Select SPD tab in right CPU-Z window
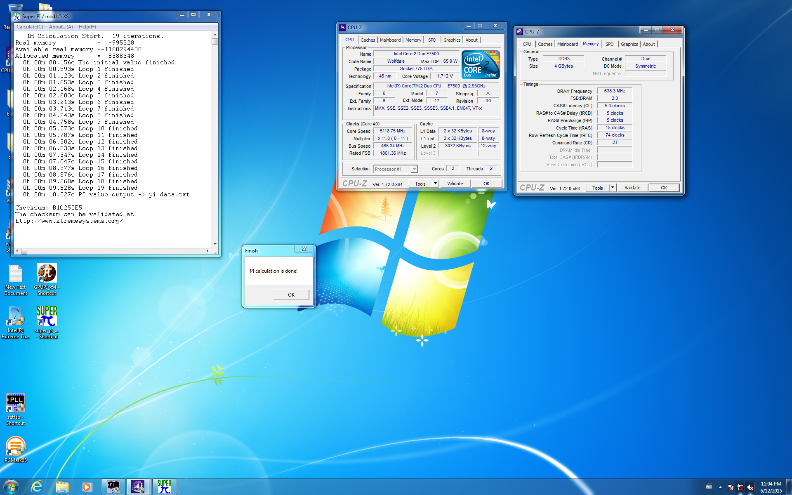This screenshot has width=792, height=495. tap(610, 44)
